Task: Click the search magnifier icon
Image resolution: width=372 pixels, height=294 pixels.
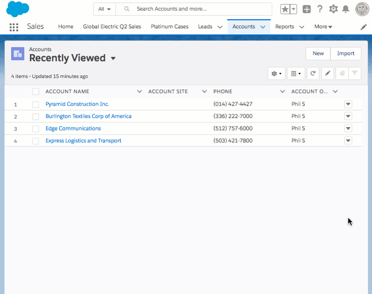Action: 127,9
